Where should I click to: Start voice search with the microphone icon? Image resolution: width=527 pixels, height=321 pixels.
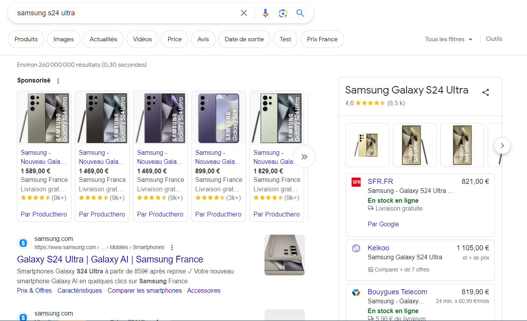point(266,13)
